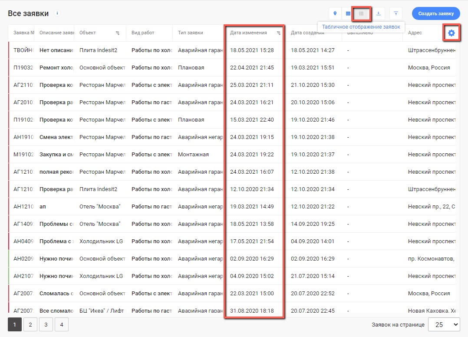
Task: Select current page 1 button
Action: [x=15, y=324]
